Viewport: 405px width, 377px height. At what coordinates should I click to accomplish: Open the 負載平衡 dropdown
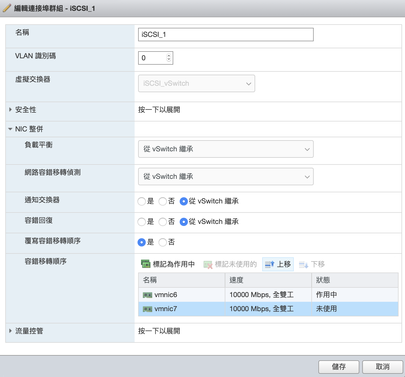tap(226, 149)
